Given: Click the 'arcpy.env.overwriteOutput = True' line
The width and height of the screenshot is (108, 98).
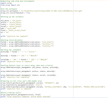Looking at the screenshot, I should 15,13.
